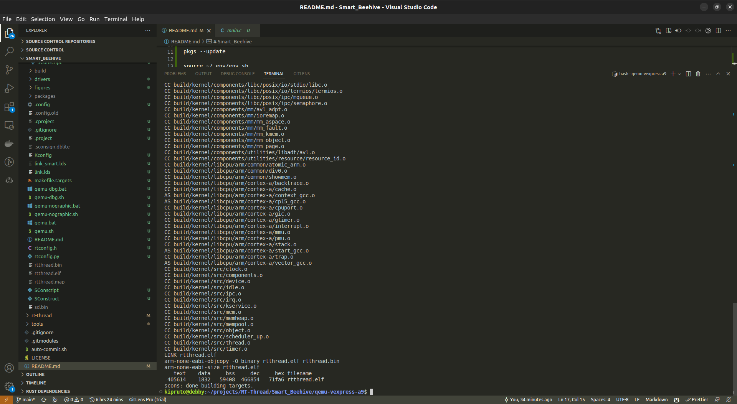Click the main* git branch button
This screenshot has height=404, width=737.
pyautogui.click(x=26, y=399)
